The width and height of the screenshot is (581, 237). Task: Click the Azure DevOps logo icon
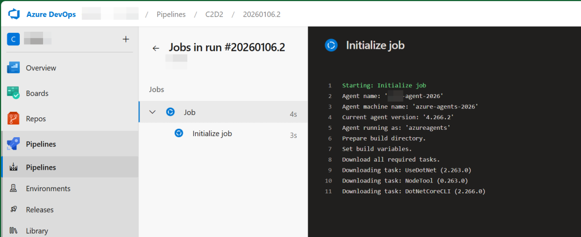pyautogui.click(x=14, y=13)
